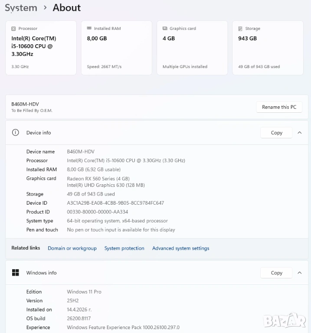Click the Graphics card icon
The image size is (311, 333).
165,29
